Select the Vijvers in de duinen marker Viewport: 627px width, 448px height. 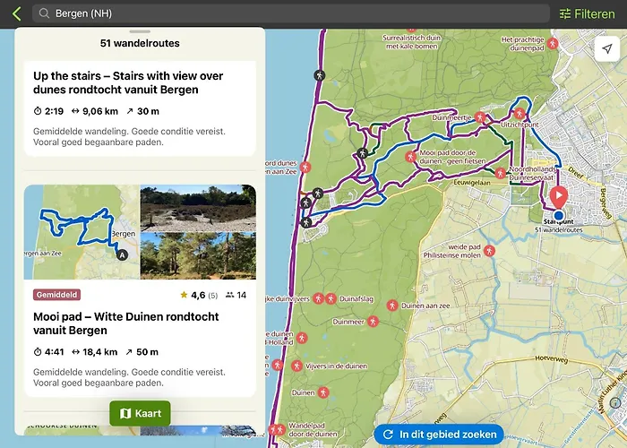(296, 366)
